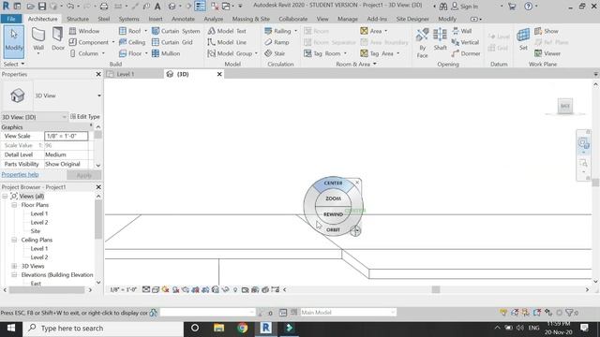Click ZOOM on the navigation wheel
This screenshot has height=337, width=600.
333,198
